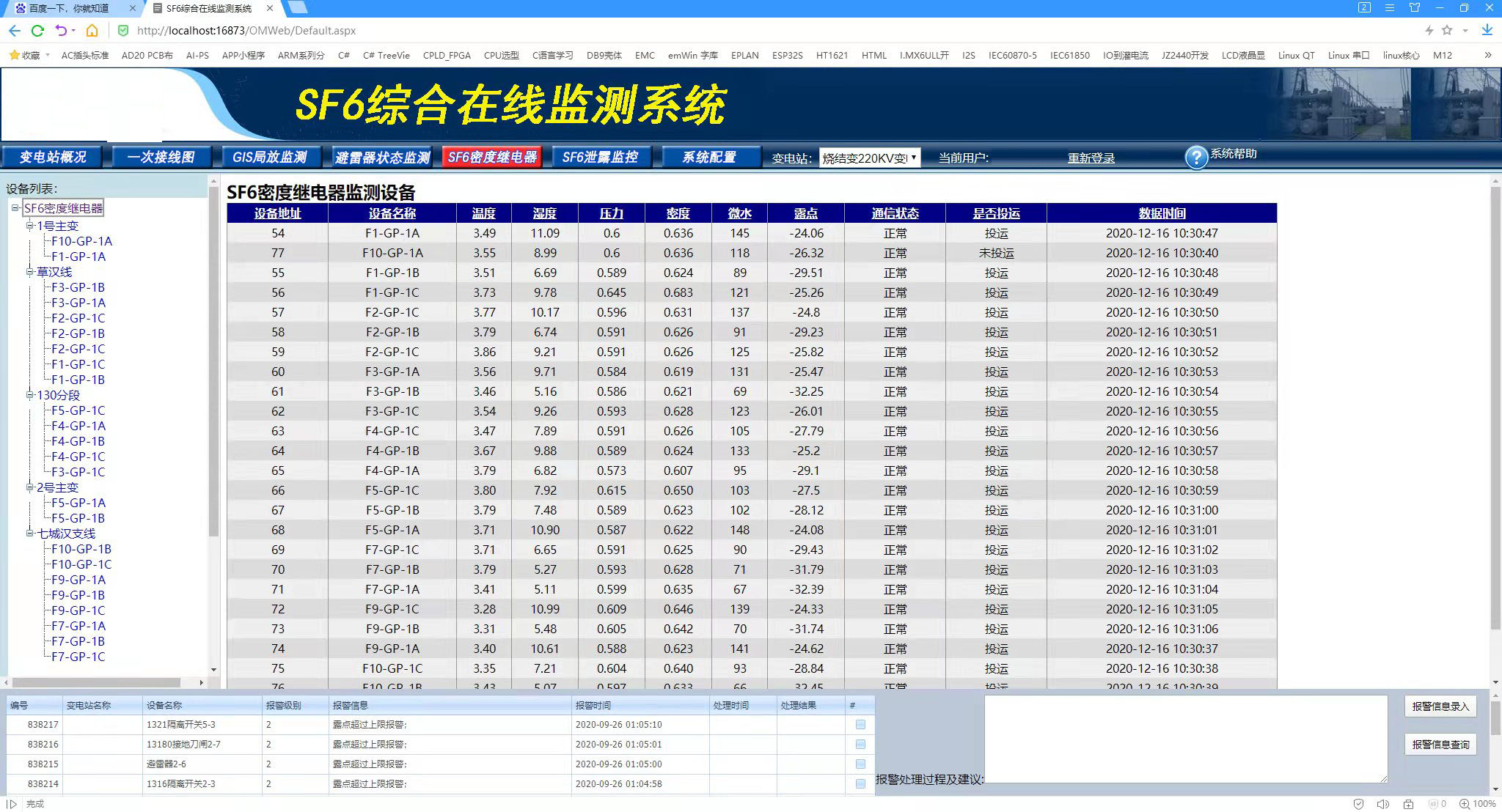Reload the page with the green refresh icon
Image resolution: width=1502 pixels, height=812 pixels.
click(x=37, y=30)
